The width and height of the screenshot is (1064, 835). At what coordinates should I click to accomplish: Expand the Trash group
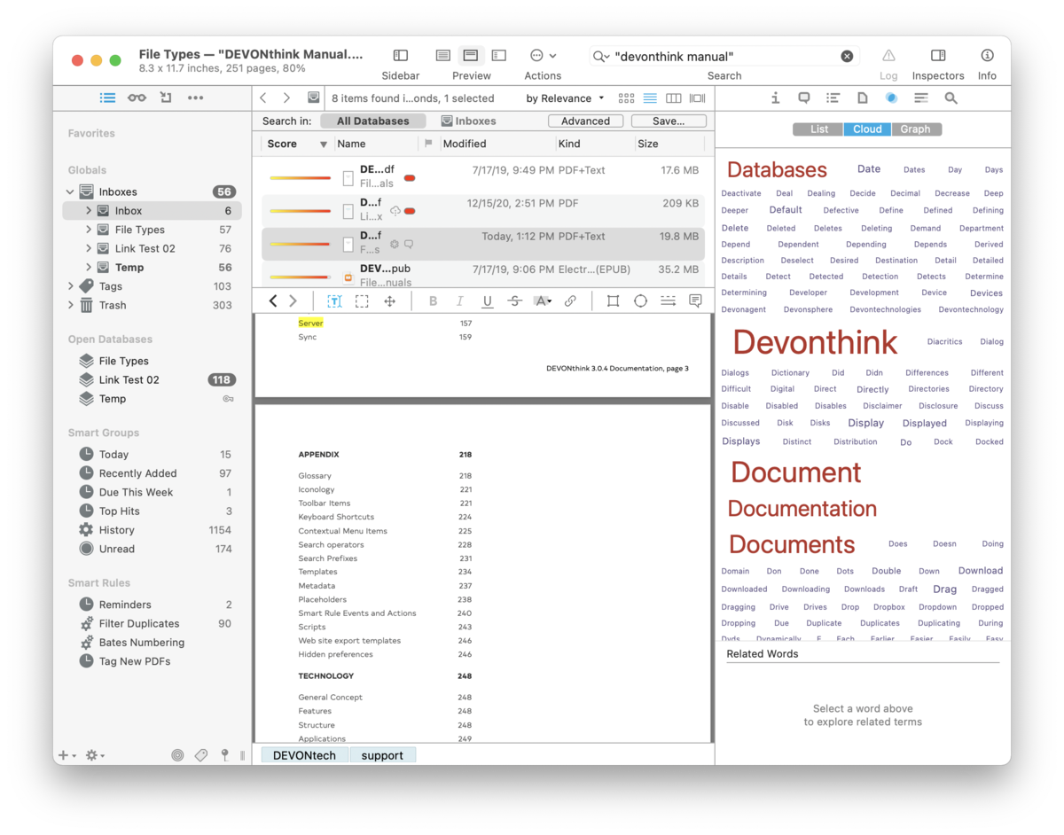pyautogui.click(x=70, y=305)
